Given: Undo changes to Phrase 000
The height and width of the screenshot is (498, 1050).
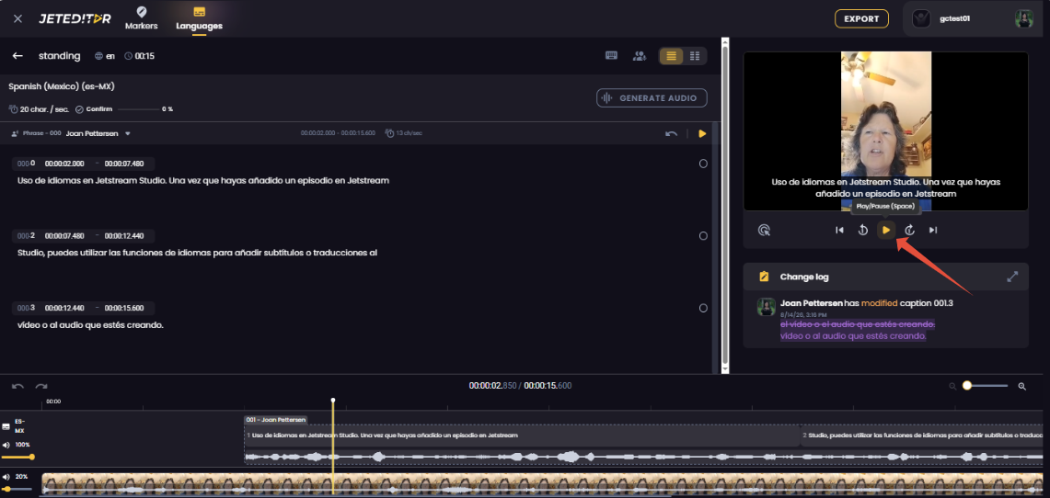Looking at the screenshot, I should [671, 134].
